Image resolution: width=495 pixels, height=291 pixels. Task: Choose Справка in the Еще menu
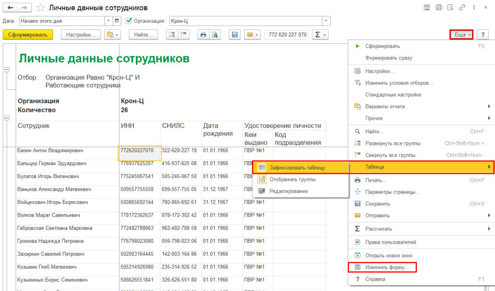pos(421,279)
